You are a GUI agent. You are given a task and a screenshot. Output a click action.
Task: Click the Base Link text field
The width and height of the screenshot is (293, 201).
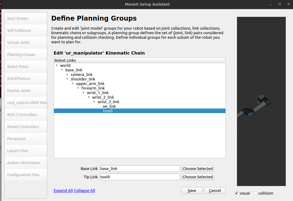point(139,169)
